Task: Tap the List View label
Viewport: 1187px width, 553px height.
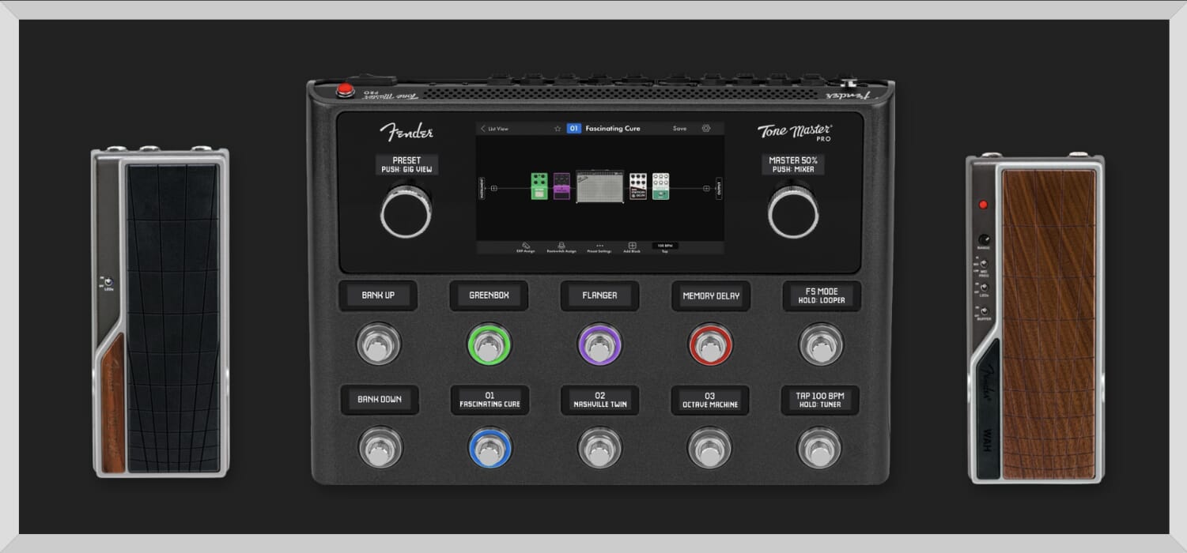Action: pyautogui.click(x=498, y=128)
